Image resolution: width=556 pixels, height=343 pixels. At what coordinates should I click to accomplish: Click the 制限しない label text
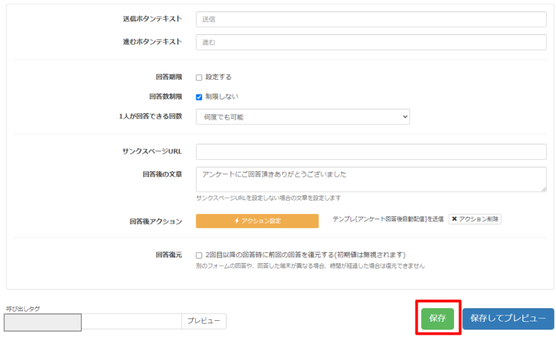(222, 97)
